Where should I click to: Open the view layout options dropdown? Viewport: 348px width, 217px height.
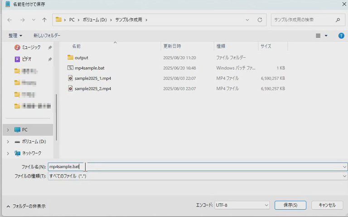coord(321,35)
